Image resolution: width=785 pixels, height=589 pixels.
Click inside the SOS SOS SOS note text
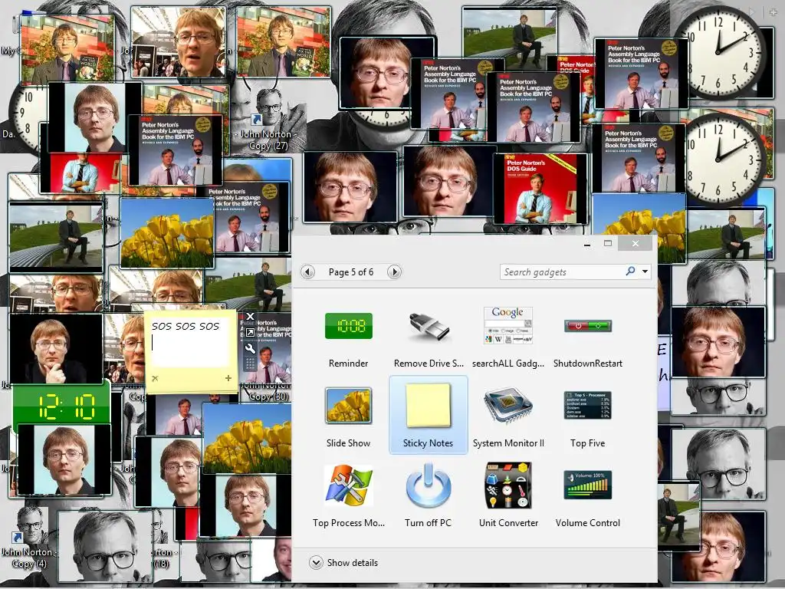pos(186,327)
